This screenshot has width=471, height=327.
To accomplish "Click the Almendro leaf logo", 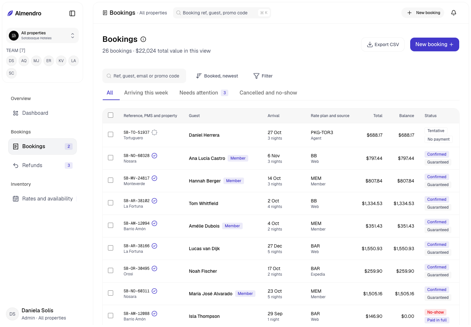I will (x=10, y=13).
